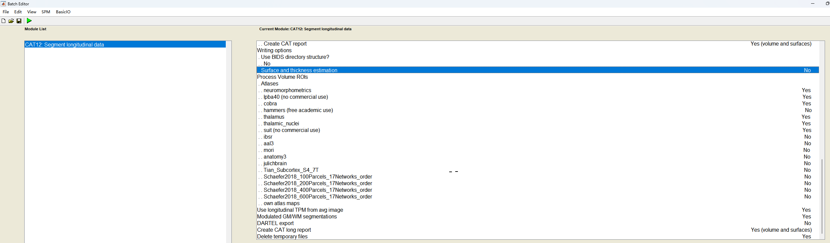Run the batch with the green arrow
Image resolution: width=830 pixels, height=243 pixels.
[x=29, y=21]
